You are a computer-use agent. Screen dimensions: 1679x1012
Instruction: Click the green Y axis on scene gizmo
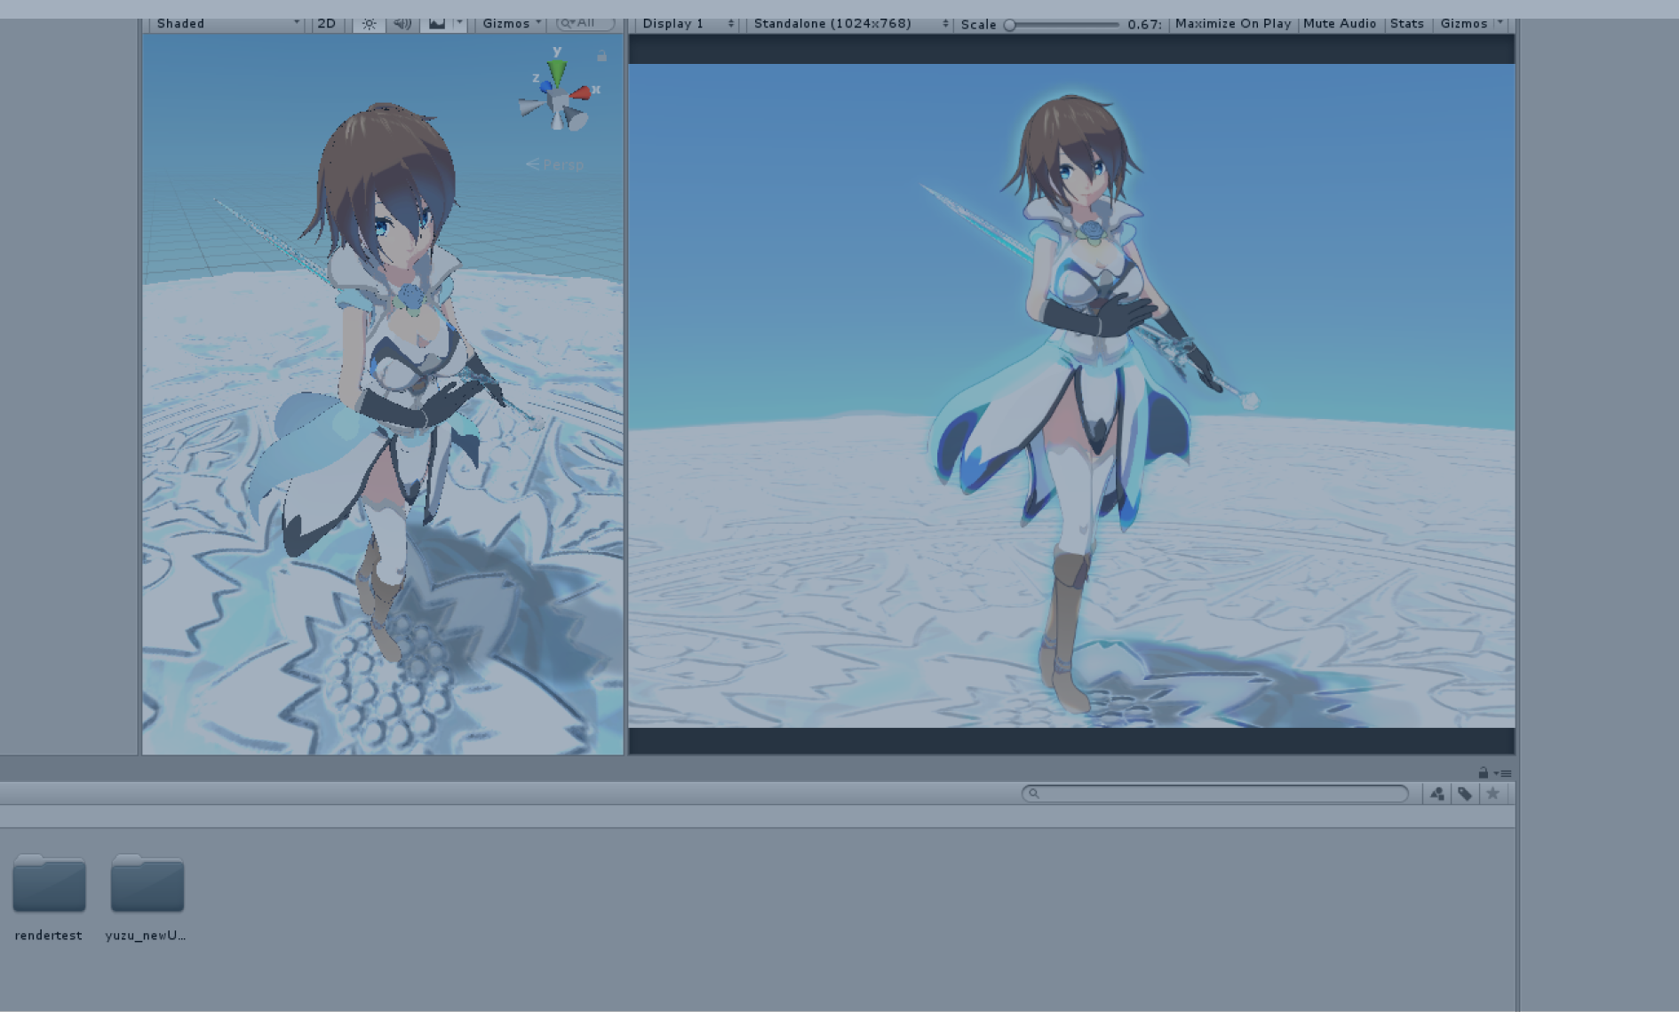pos(557,70)
